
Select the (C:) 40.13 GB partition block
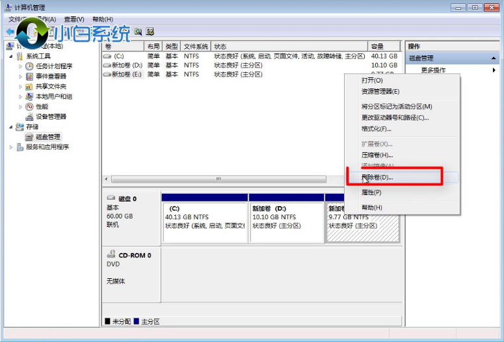point(205,218)
